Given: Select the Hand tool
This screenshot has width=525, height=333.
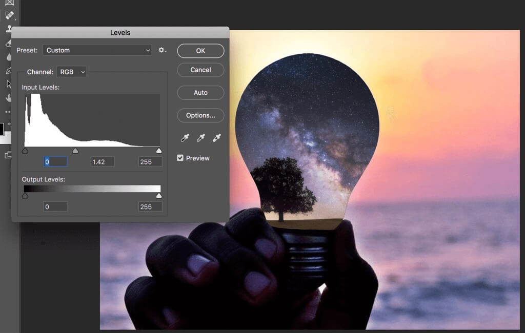Looking at the screenshot, I should click(x=8, y=98).
